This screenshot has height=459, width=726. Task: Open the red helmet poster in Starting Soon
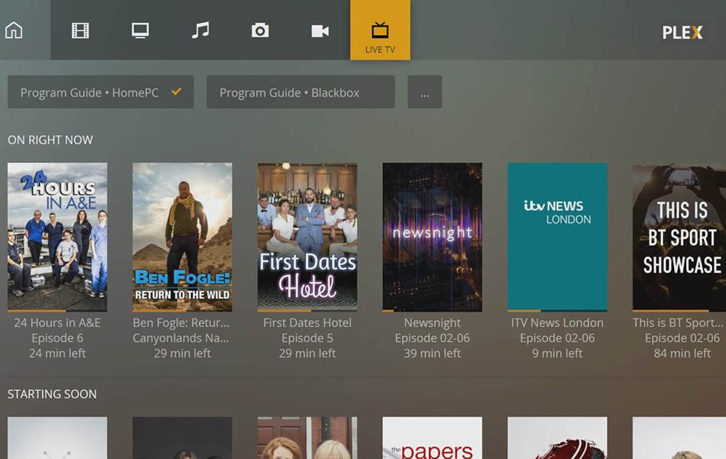pos(557,438)
